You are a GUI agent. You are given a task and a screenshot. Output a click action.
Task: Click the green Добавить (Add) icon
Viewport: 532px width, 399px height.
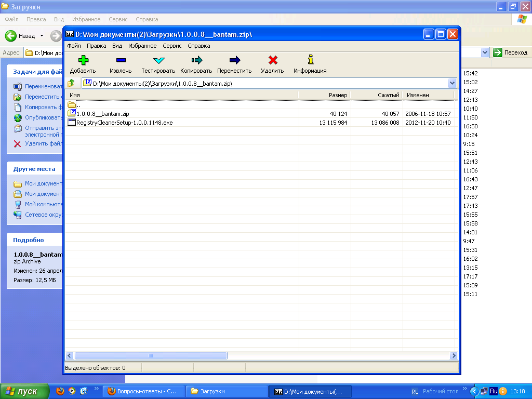coord(83,60)
